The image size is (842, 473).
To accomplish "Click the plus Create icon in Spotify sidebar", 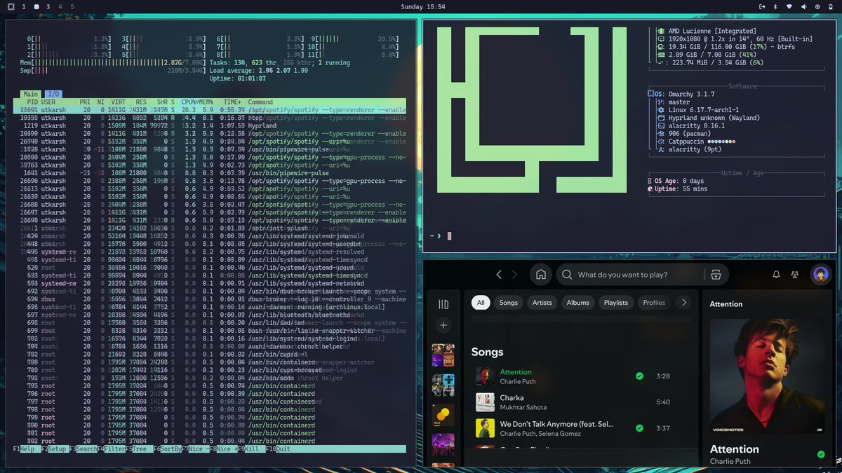I will click(x=443, y=325).
